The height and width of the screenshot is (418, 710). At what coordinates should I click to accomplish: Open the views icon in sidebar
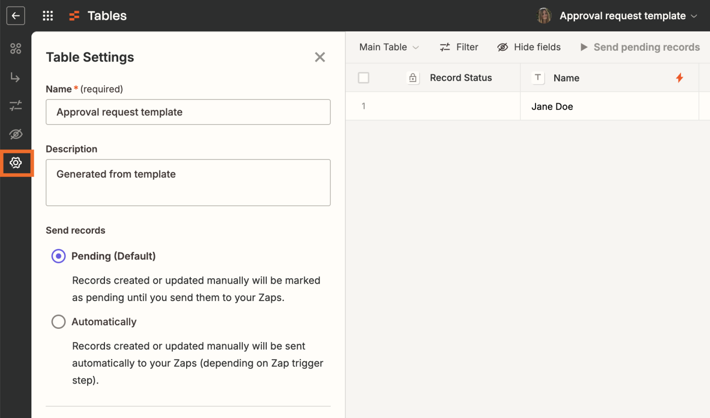pos(16,49)
